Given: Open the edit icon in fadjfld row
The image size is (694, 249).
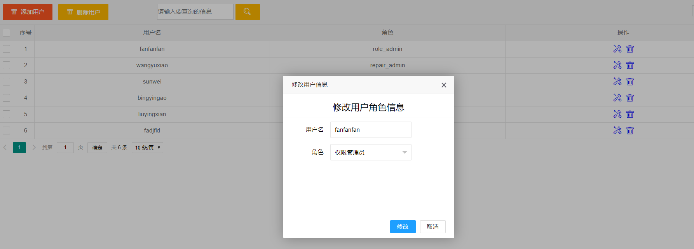Looking at the screenshot, I should click(x=617, y=131).
